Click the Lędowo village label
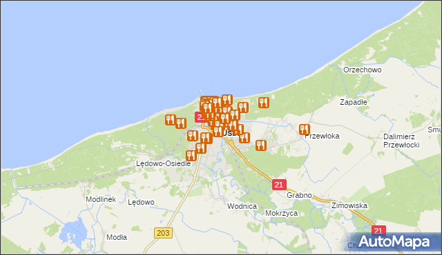Screen dimensions: 442x255 coord(141,202)
